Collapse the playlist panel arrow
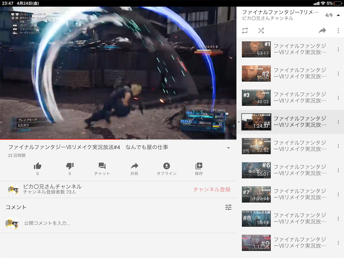344x258 pixels. click(x=338, y=15)
